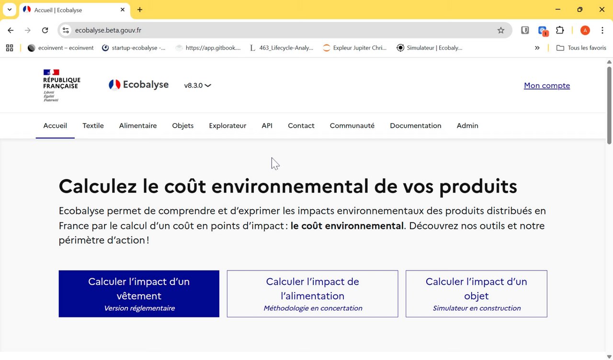Open the Documentation nav item
Screen dimensions: 613x360
tap(415, 125)
